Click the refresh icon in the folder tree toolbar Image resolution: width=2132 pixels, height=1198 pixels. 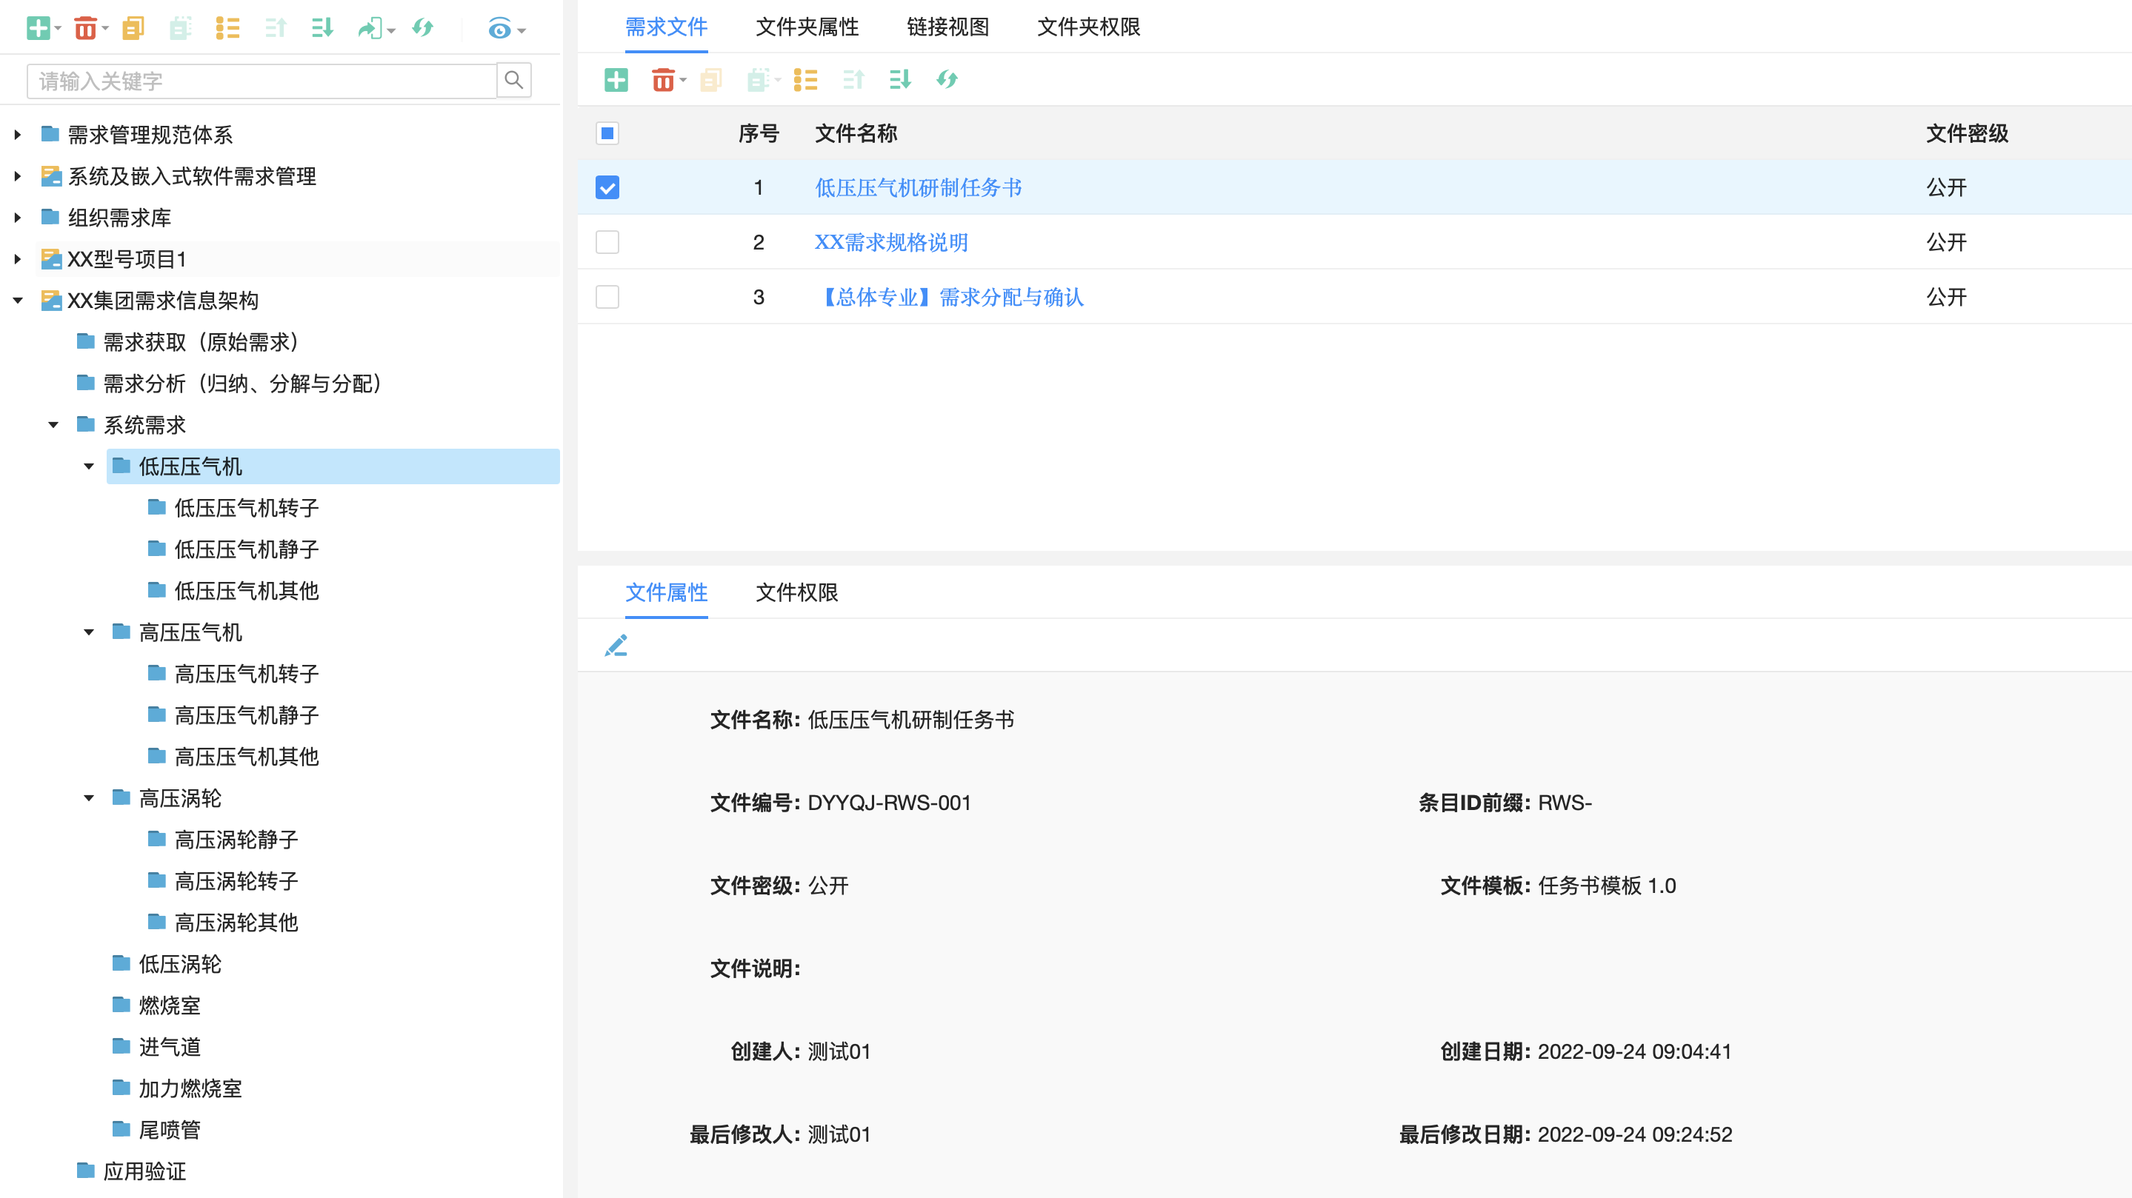point(423,28)
